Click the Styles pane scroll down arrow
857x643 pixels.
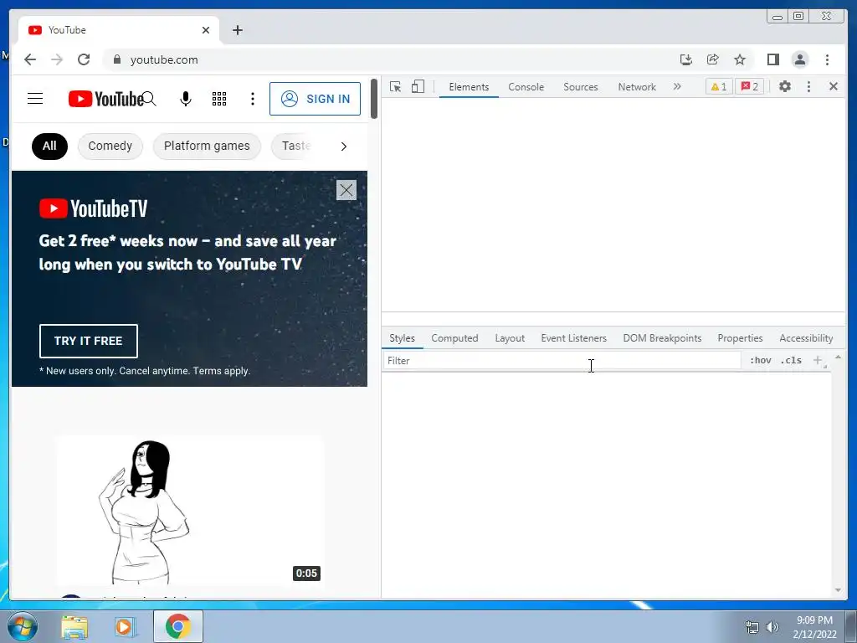[838, 590]
